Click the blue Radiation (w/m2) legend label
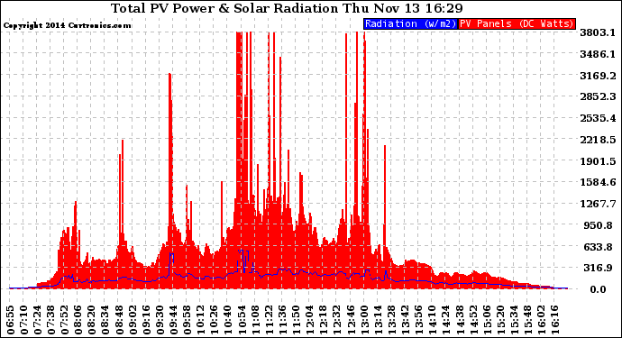 [410, 23]
